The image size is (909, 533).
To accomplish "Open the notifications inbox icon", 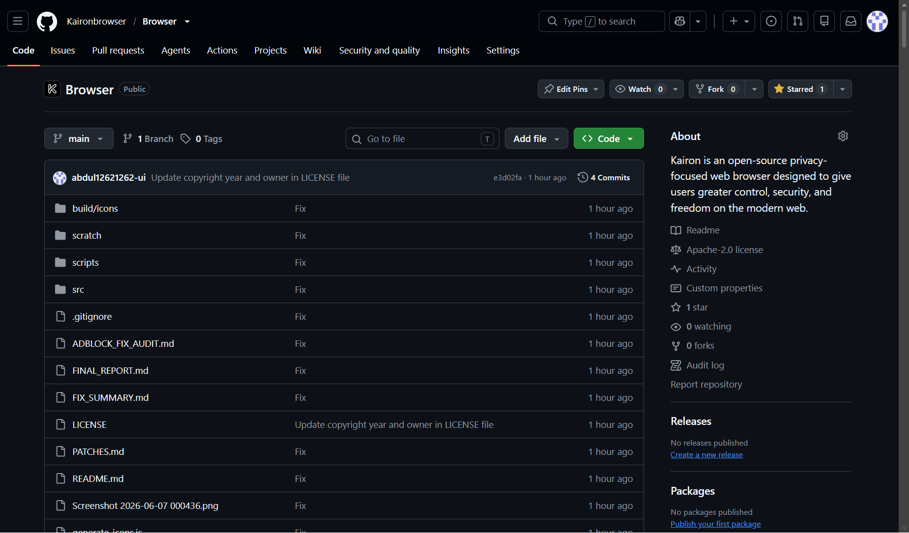I will (x=851, y=21).
